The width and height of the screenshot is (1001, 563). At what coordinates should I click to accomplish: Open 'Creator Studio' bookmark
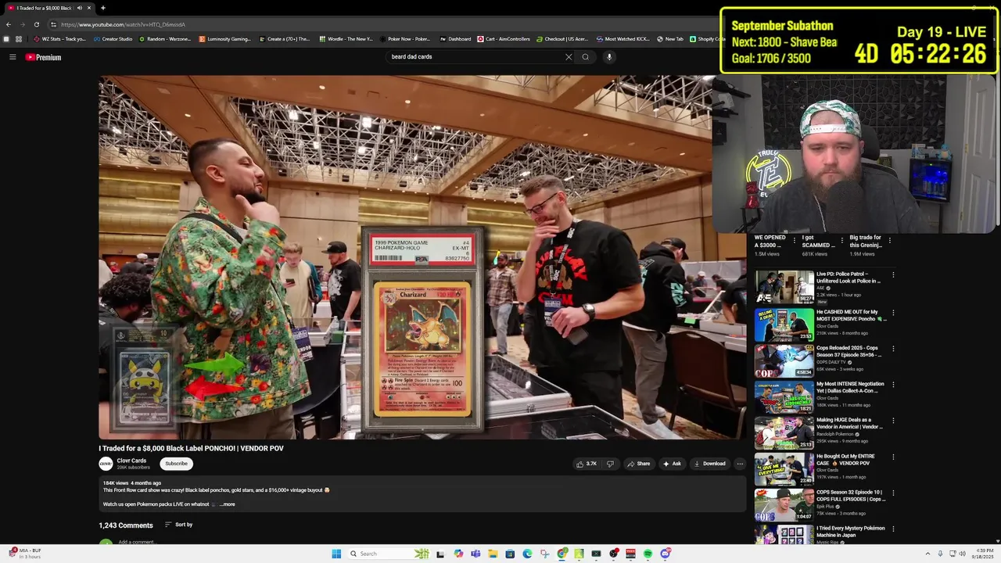pos(113,39)
